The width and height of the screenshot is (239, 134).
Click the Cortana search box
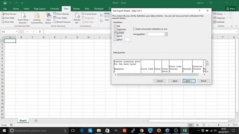[38, 131]
